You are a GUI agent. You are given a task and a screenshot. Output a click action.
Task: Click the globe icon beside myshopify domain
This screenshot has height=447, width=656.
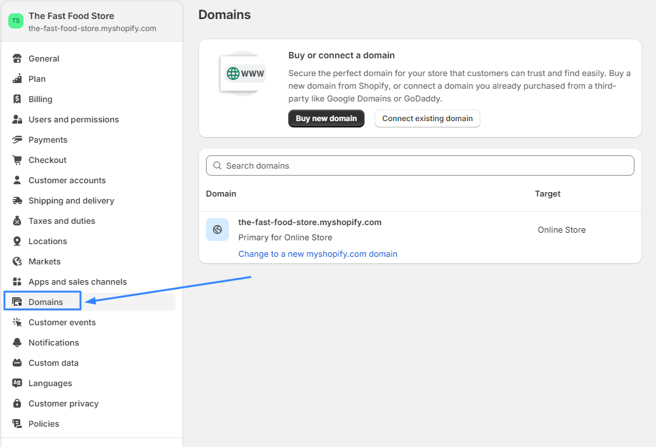[x=217, y=230]
